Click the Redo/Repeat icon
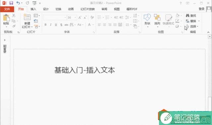Viewport: 212px width, 125px height. (x=27, y=3)
